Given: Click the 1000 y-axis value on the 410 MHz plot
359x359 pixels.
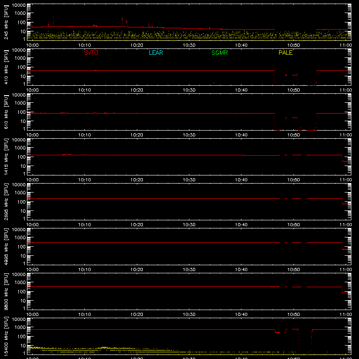Looking at the screenshot, I should coord(20,58).
